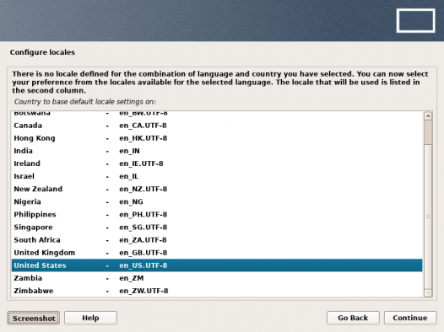Pick Philippines en_PH.UTF-8 locale

point(217,215)
